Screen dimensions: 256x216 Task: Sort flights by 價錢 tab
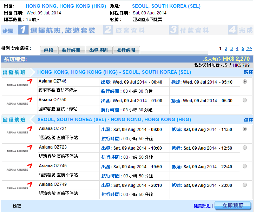48,50
